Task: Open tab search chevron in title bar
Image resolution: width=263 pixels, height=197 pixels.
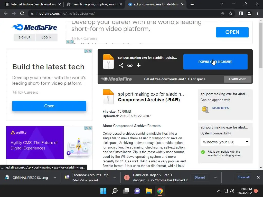Action: 222,4
